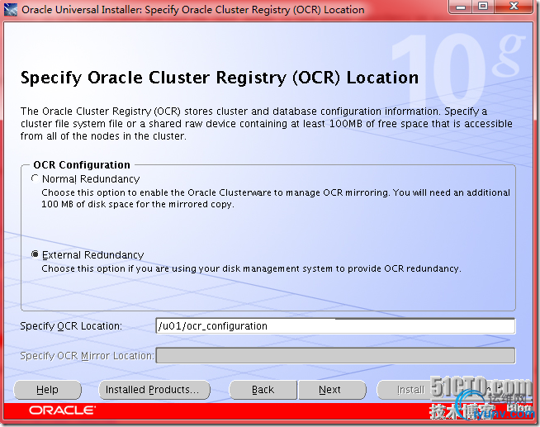Click the 'Specify OCR Mirror Location:' label

point(87,355)
